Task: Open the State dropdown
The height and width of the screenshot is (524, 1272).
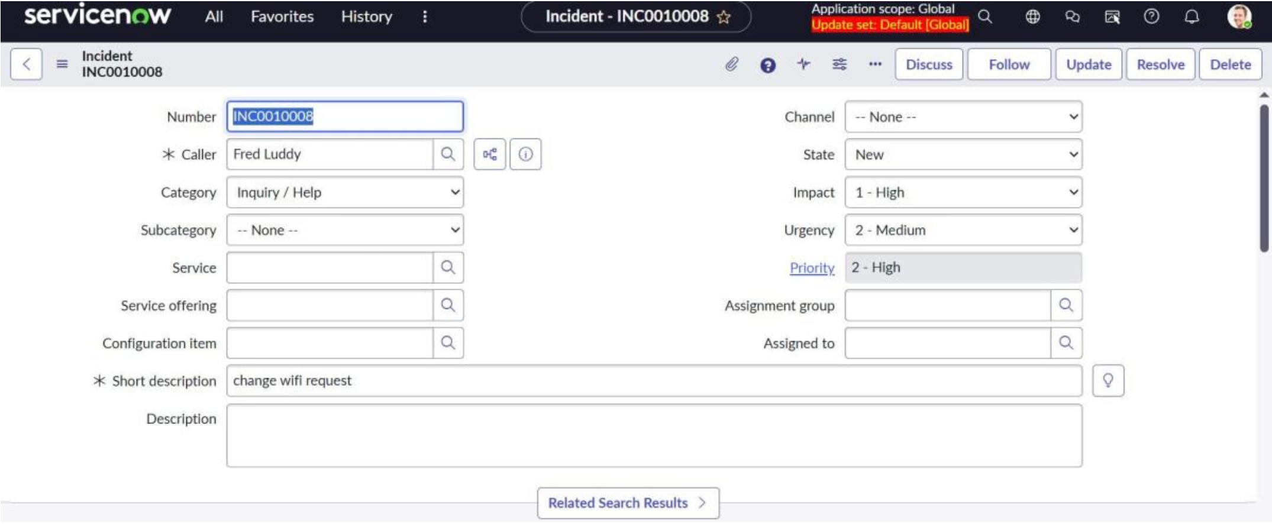Action: [x=963, y=154]
